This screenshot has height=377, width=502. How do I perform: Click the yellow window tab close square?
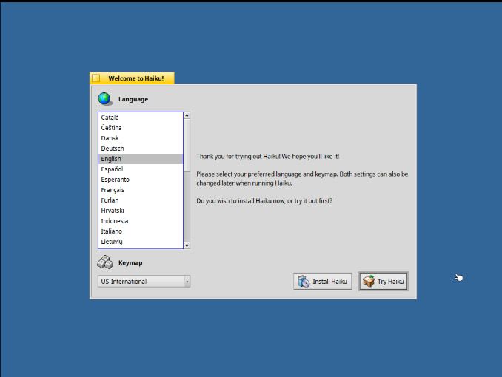click(x=96, y=78)
